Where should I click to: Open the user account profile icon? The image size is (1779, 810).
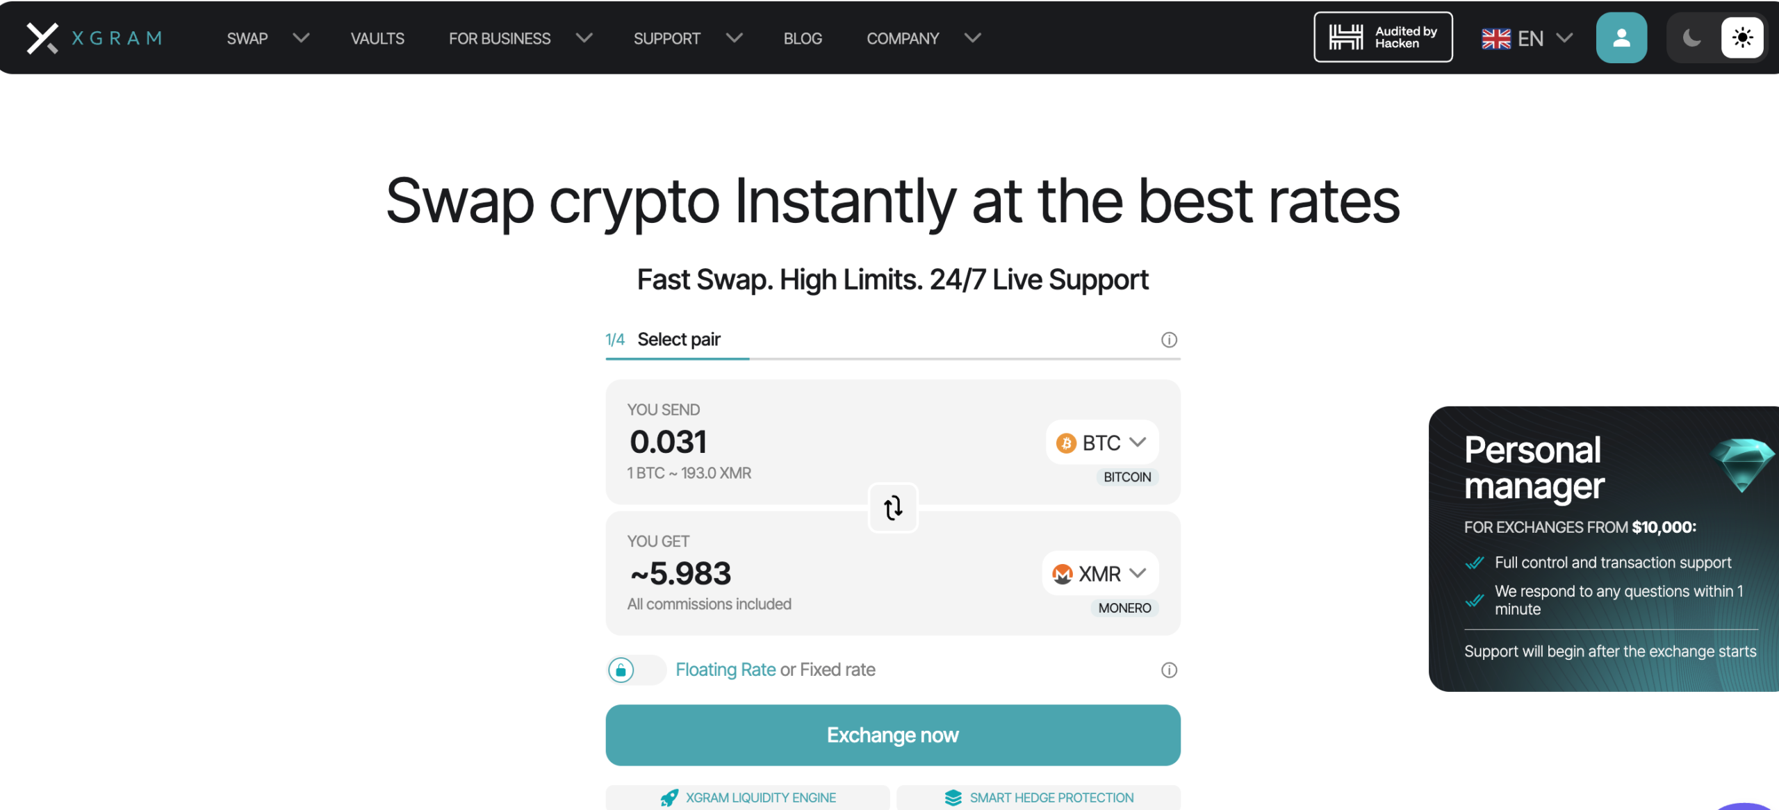(x=1621, y=38)
